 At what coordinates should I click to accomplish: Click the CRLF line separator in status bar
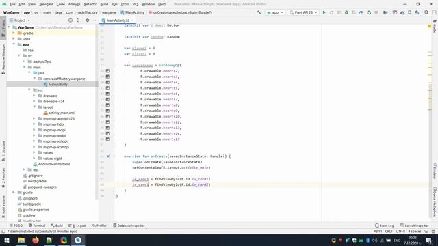click(389, 232)
